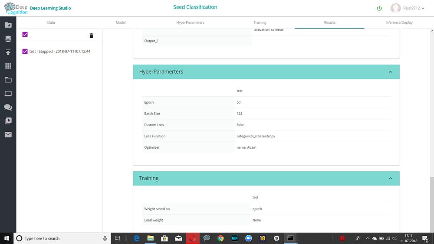The width and height of the screenshot is (434, 244).
Task: Collapse the HyperParamerters section
Action: point(390,72)
